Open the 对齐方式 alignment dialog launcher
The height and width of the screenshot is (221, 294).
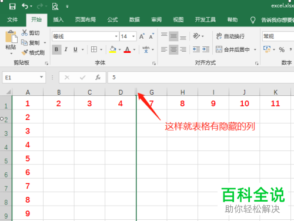click(257, 63)
